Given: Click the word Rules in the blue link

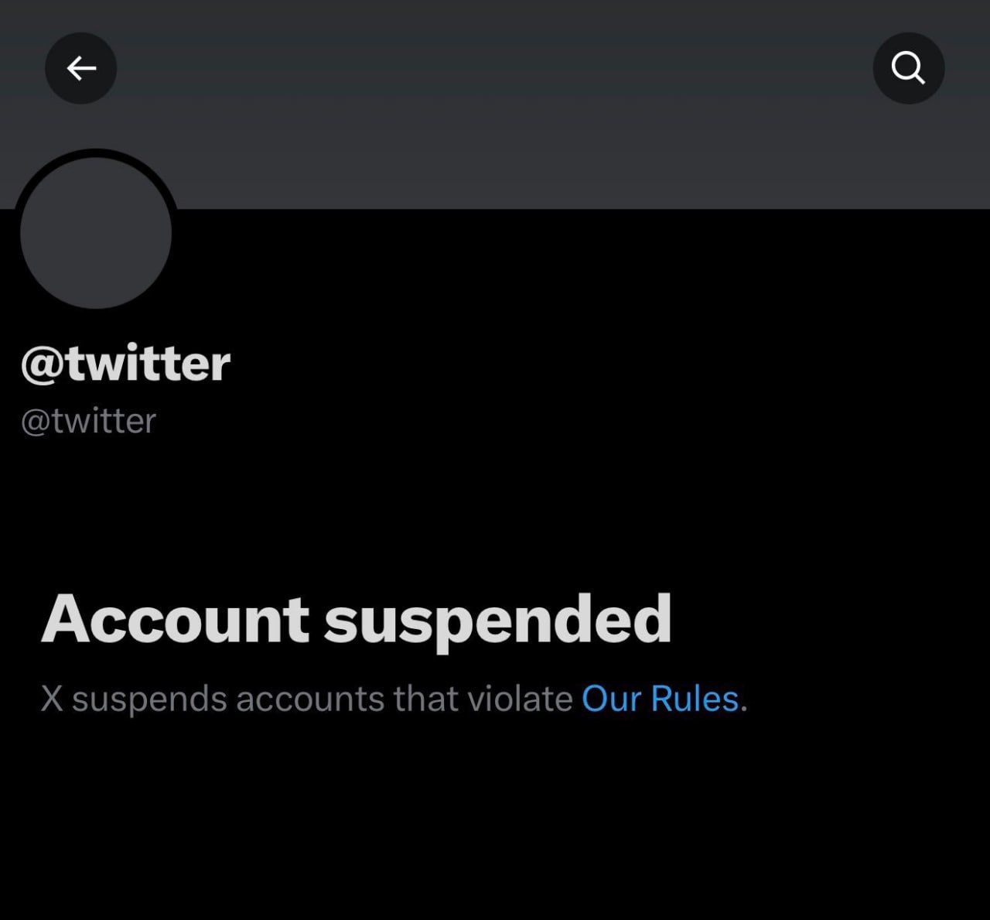Looking at the screenshot, I should [x=695, y=699].
